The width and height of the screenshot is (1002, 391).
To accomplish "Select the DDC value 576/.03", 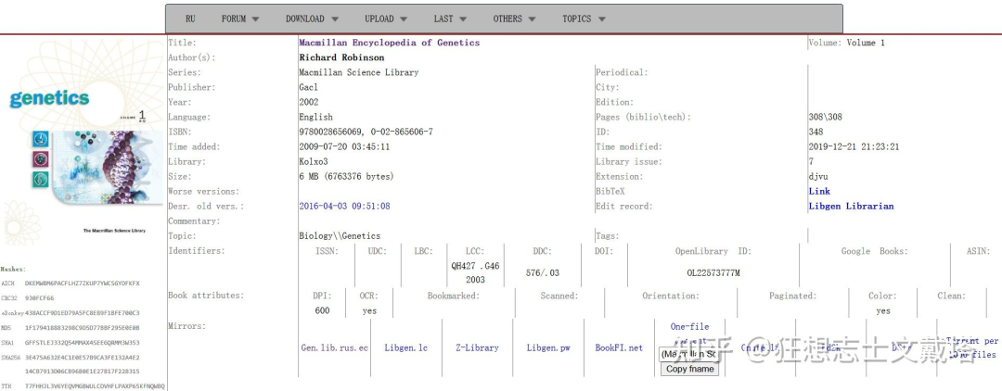I will click(x=543, y=273).
